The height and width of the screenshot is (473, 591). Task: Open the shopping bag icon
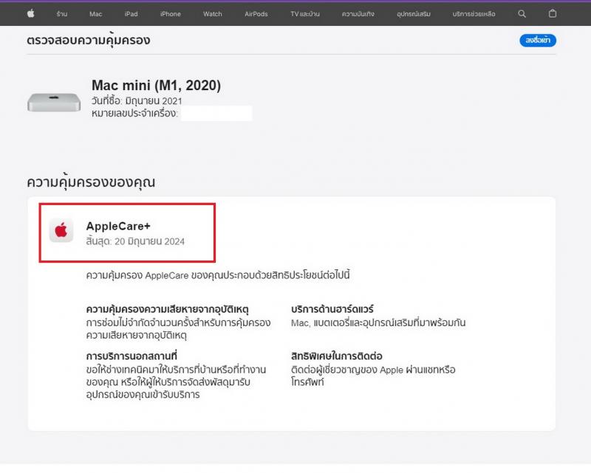(x=553, y=14)
